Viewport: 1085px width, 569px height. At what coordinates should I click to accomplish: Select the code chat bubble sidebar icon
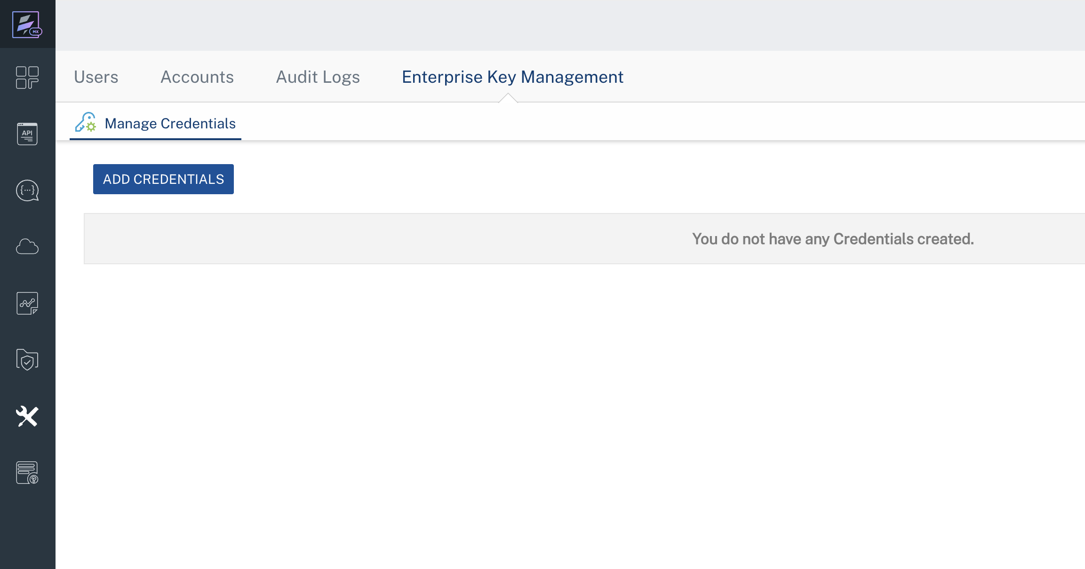[27, 190]
